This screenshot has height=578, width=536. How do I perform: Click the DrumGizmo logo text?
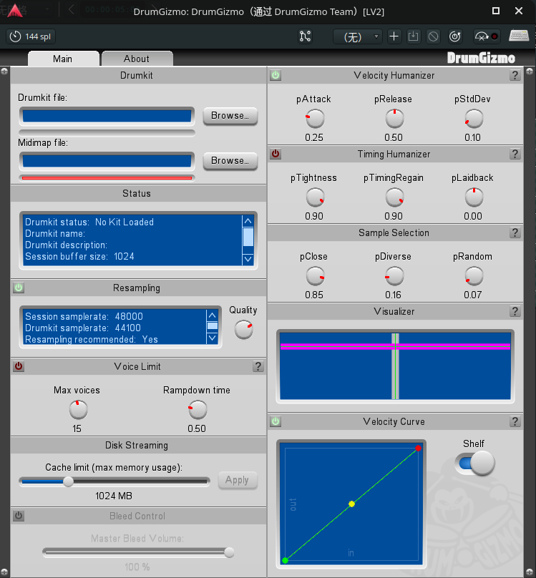coord(481,58)
